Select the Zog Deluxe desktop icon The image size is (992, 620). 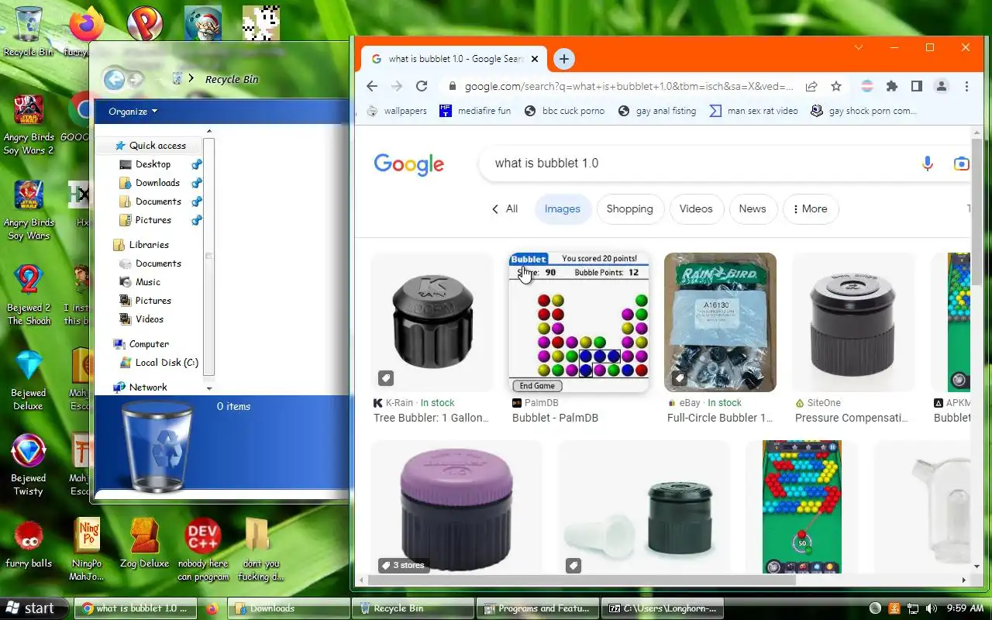[x=144, y=542]
